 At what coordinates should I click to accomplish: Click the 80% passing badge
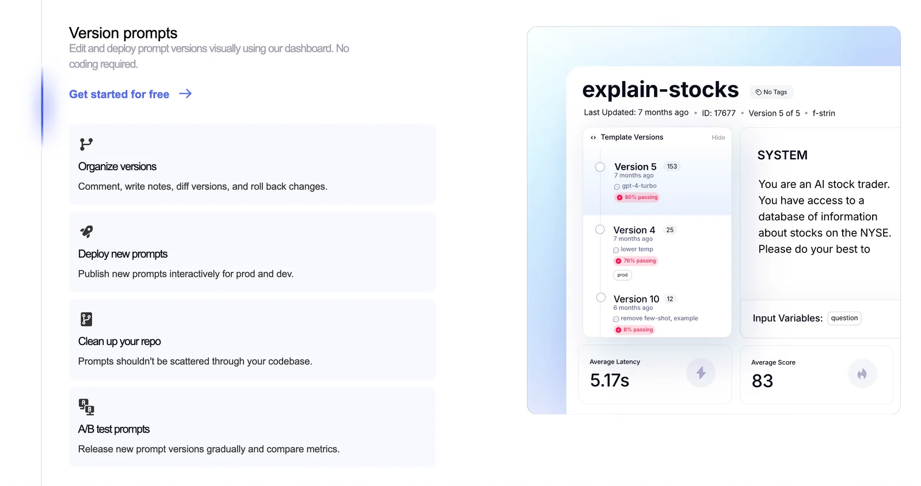pyautogui.click(x=637, y=197)
